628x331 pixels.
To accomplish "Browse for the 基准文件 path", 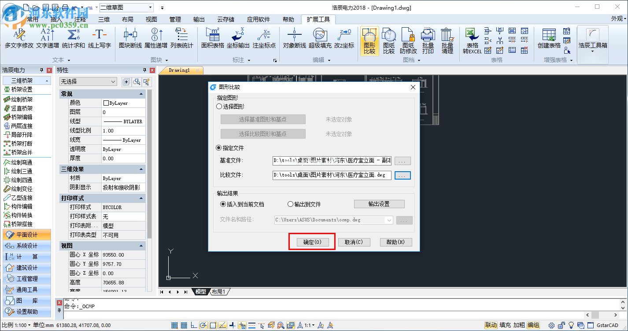I will [403, 161].
